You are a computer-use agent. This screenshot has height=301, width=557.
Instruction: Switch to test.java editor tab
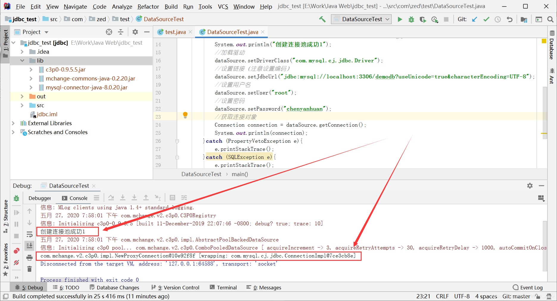pos(175,32)
